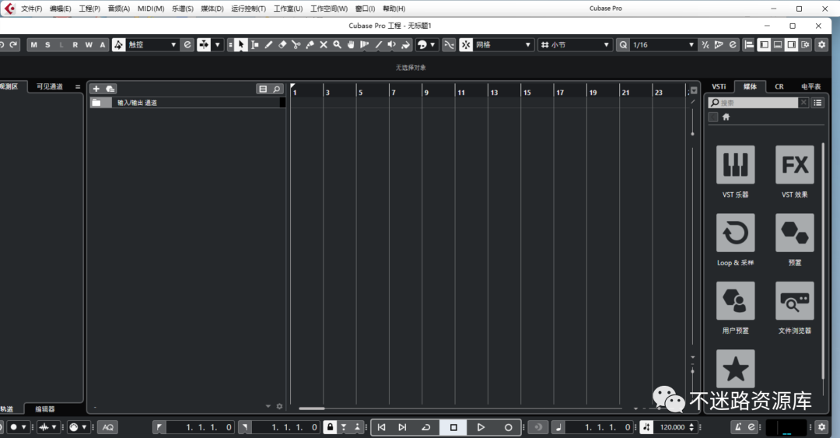Click the track search magnifier icon

[x=276, y=89]
